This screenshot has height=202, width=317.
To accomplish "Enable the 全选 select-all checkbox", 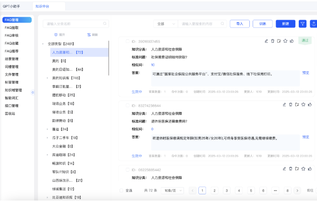I will (121, 190).
